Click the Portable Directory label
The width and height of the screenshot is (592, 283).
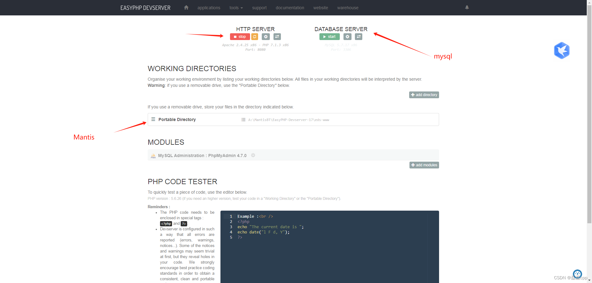177,119
